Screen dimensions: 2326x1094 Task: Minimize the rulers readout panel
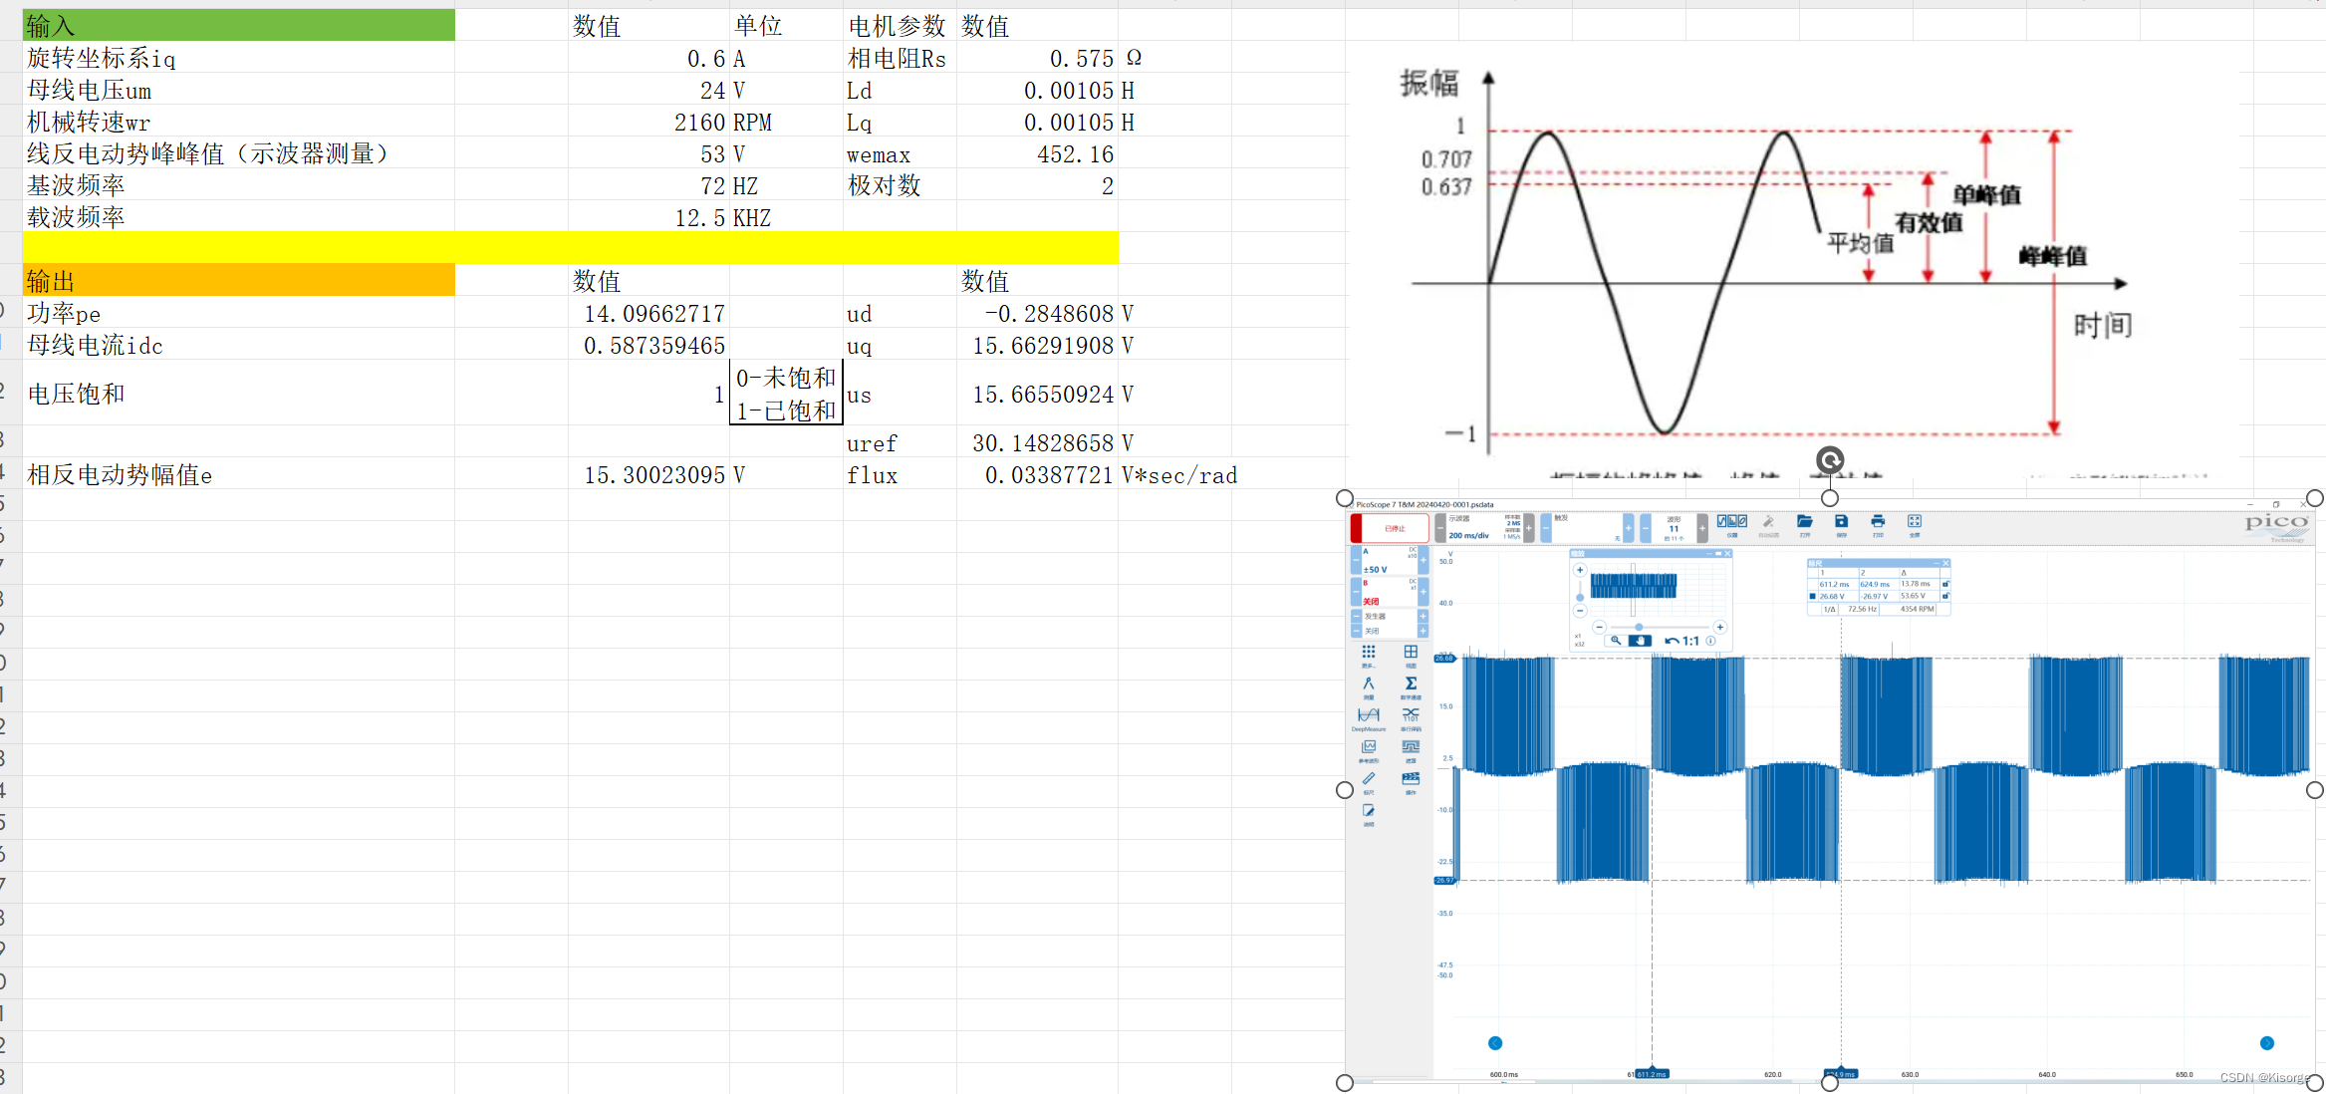(x=1937, y=563)
